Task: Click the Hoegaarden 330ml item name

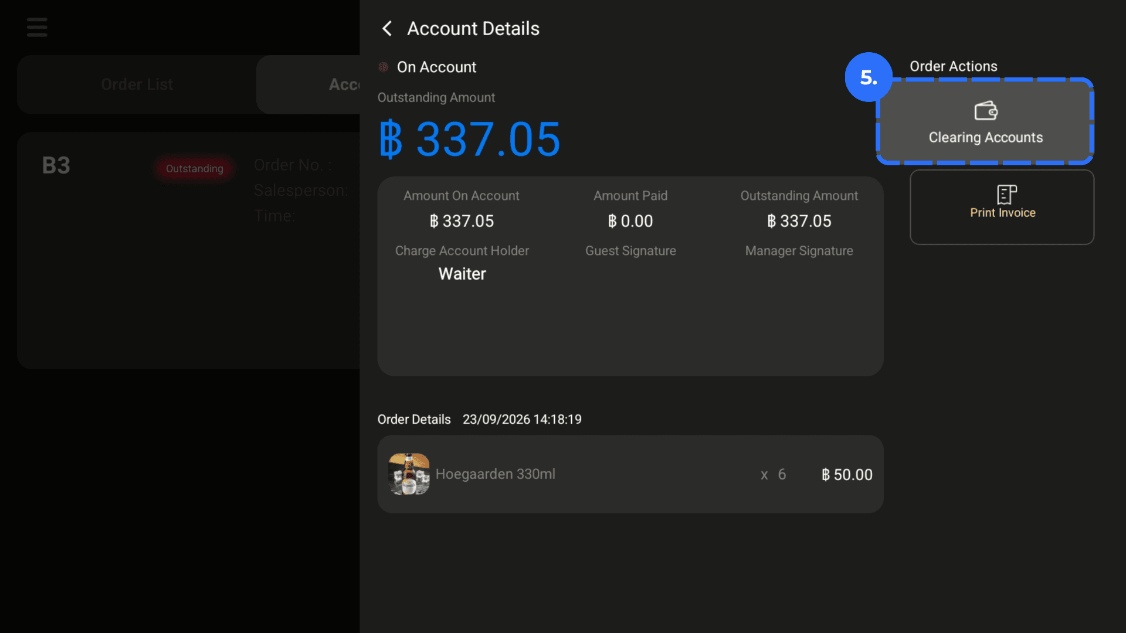Action: [496, 474]
